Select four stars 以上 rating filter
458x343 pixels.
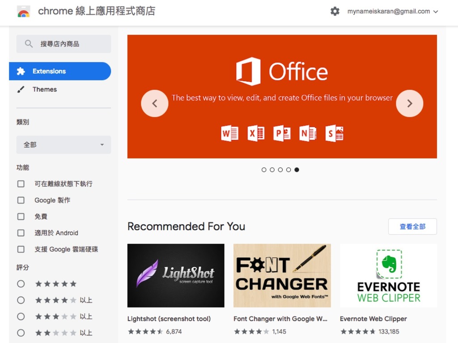21,300
